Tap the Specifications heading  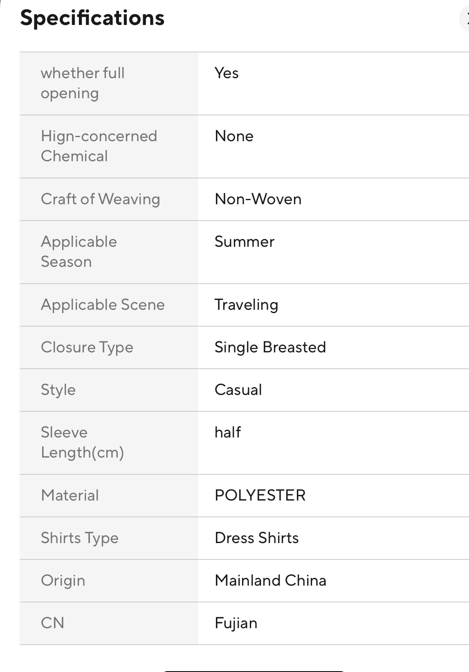[x=92, y=18]
